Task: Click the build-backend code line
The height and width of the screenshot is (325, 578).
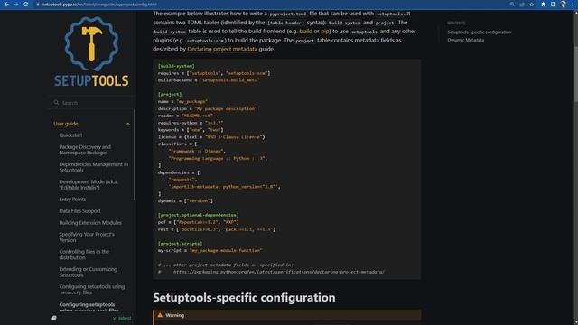Action: click(209, 80)
